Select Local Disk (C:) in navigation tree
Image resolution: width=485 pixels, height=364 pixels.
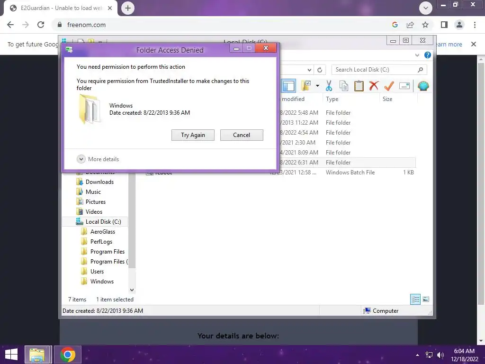pyautogui.click(x=103, y=222)
